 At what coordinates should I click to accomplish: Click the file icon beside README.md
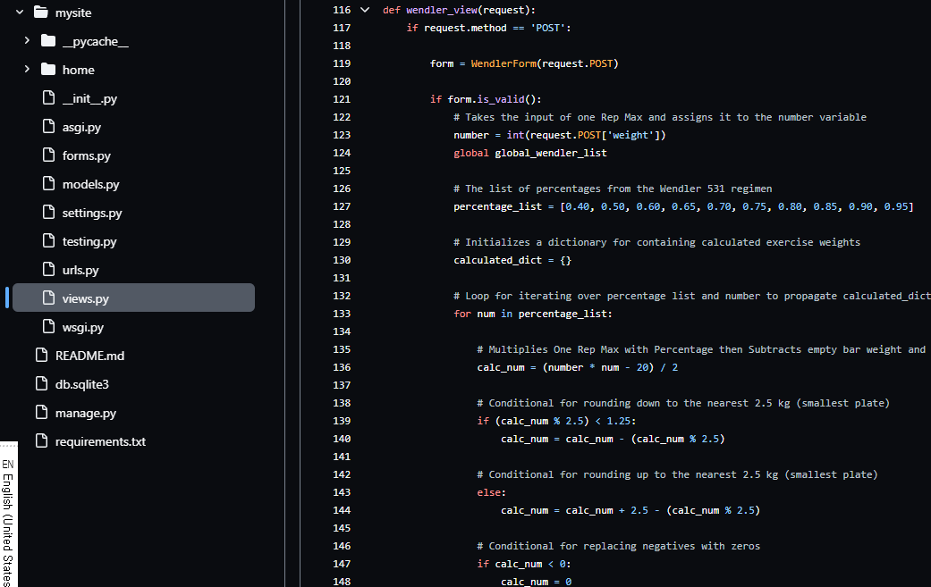coord(40,356)
